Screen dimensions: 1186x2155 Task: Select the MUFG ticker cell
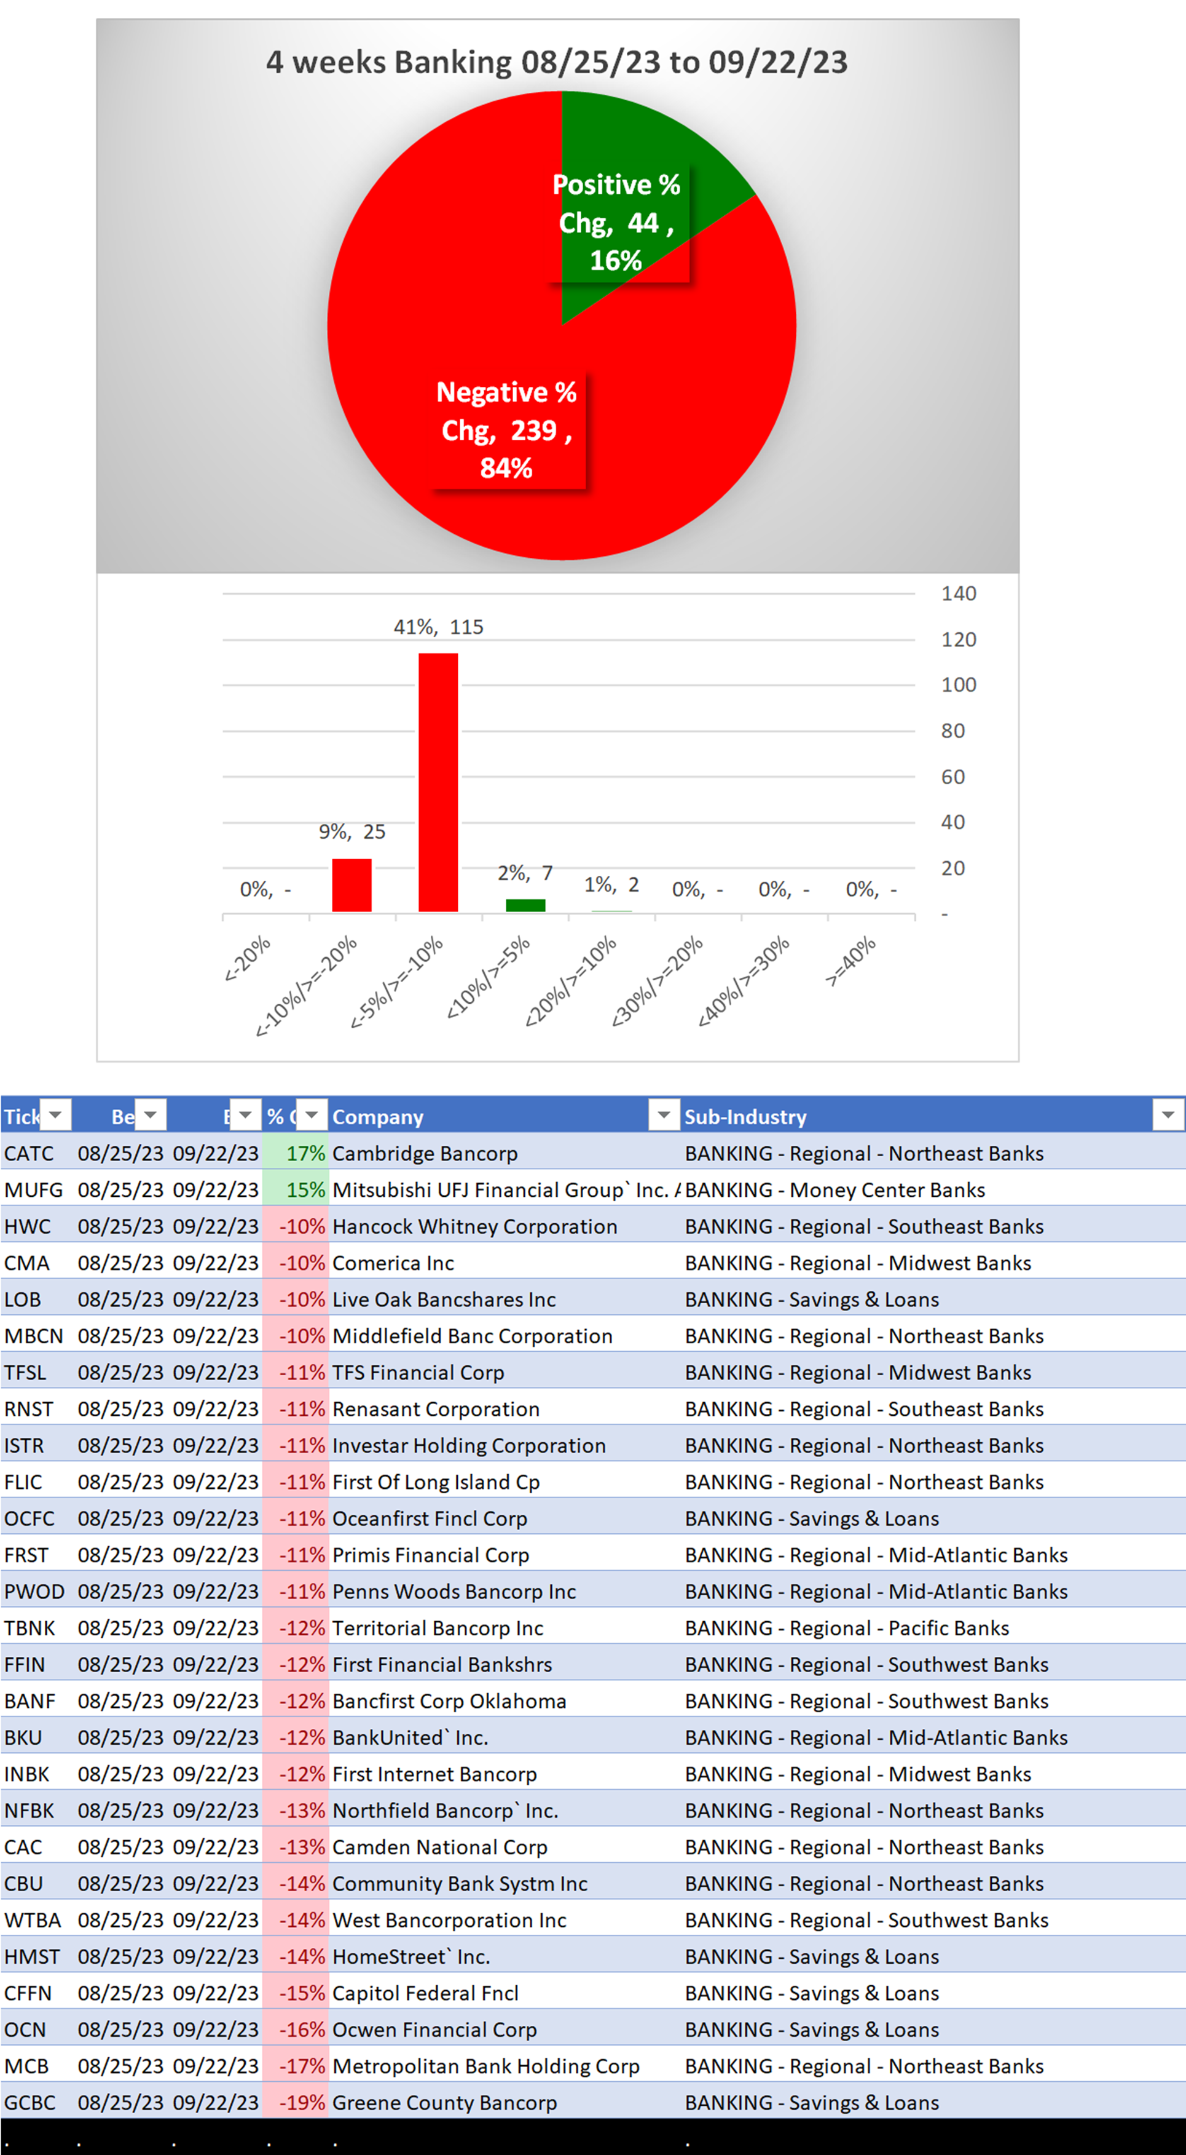(x=33, y=1189)
